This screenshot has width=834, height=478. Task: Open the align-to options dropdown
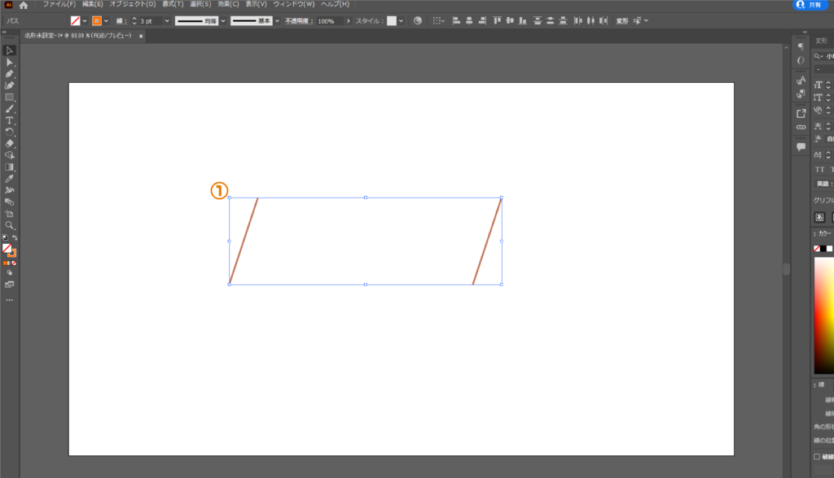(438, 20)
